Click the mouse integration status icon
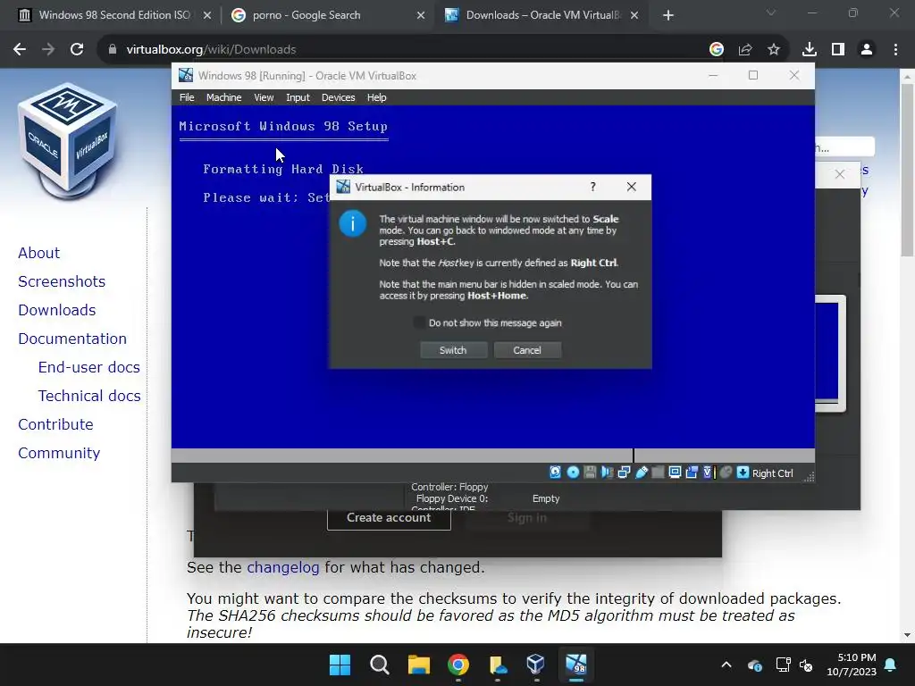915x686 pixels. tap(726, 473)
